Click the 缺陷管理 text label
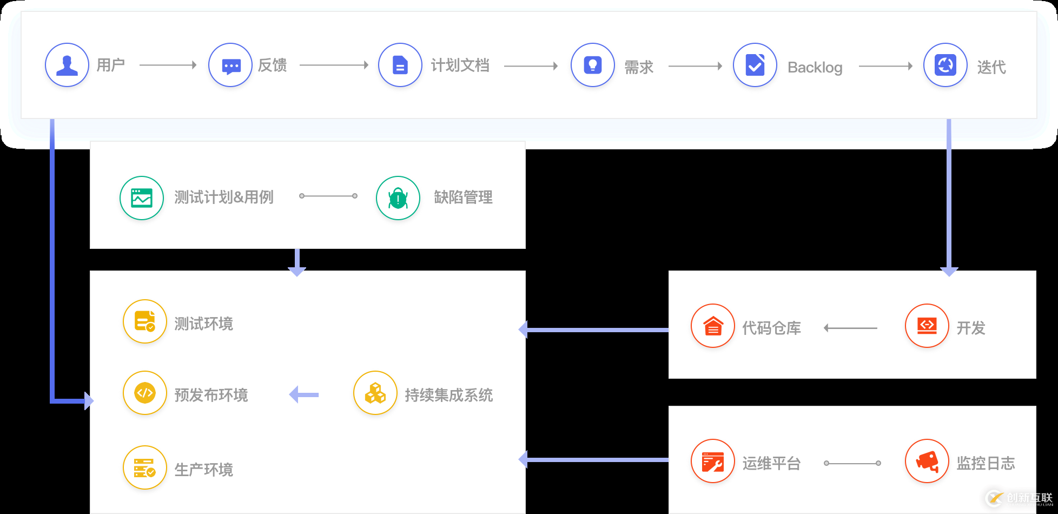Image resolution: width=1058 pixels, height=514 pixels. 463,198
